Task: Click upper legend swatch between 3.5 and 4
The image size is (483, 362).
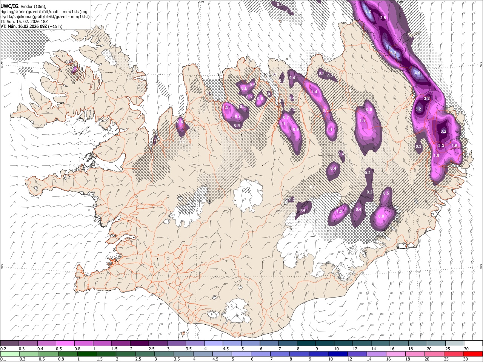Action: pyautogui.click(x=194, y=344)
